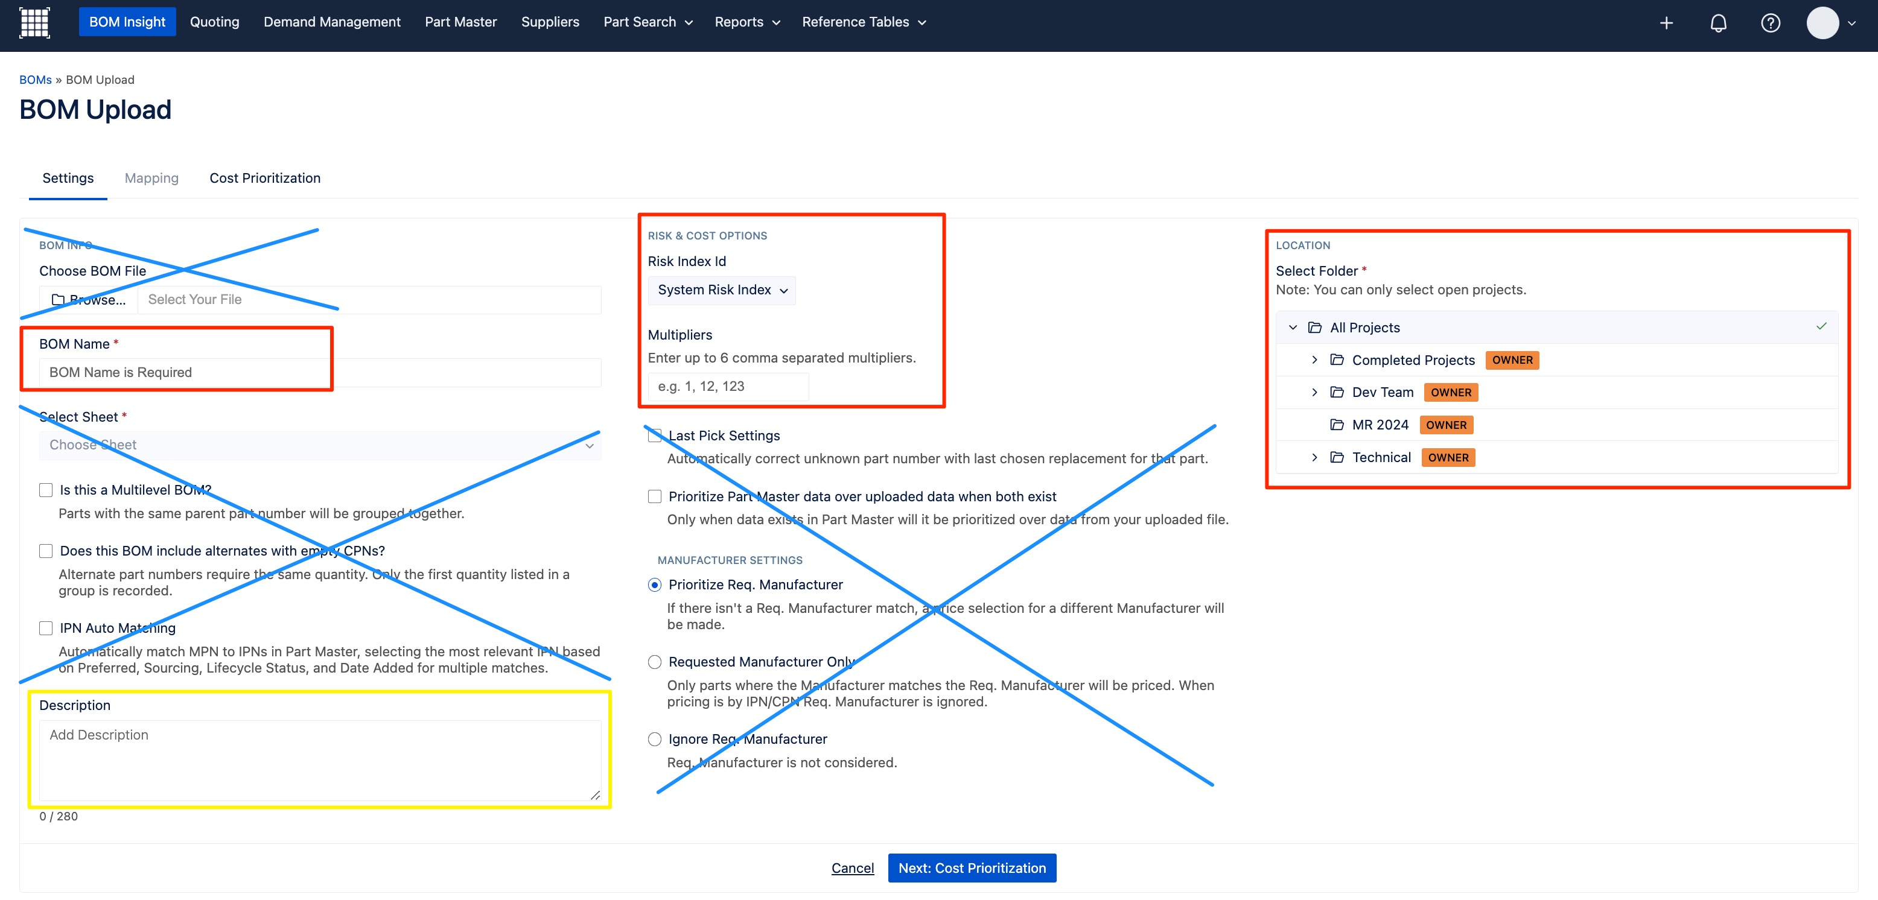Click the OWNER badge on Technical
Screen dimensions: 1878x900
tap(1448, 457)
